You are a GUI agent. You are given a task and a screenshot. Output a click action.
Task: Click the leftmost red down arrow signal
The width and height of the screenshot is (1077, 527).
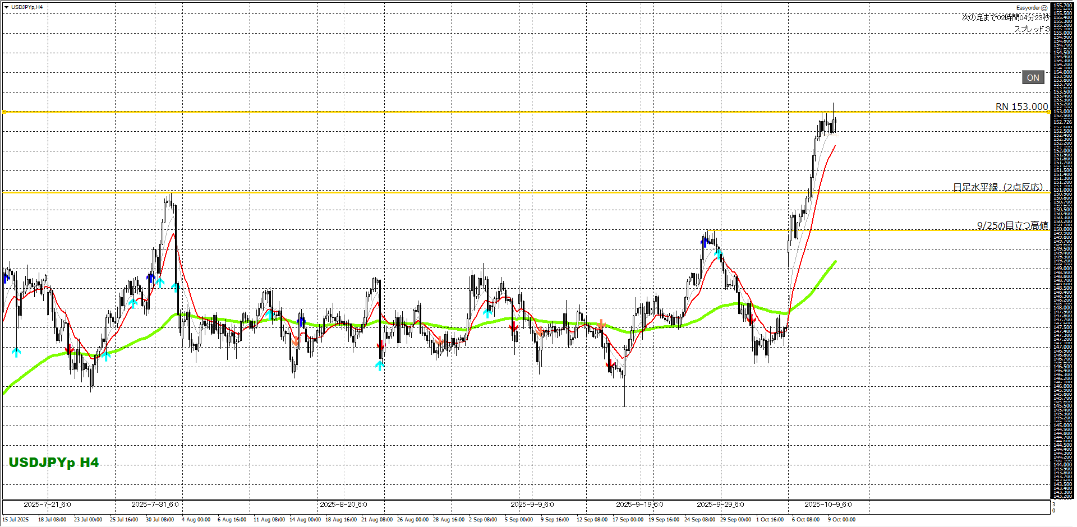click(x=69, y=350)
